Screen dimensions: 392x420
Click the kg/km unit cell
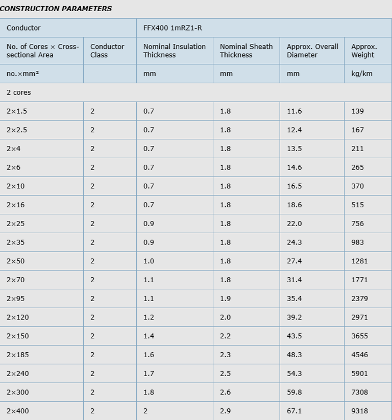pyautogui.click(x=362, y=73)
